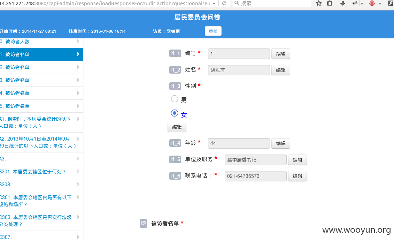
Task: Click 编辑 below the 性别 options
Action: pos(177,127)
